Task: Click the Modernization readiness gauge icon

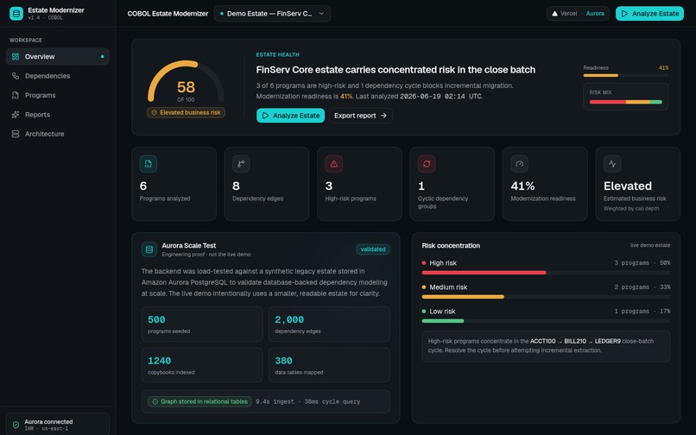Action: click(519, 164)
